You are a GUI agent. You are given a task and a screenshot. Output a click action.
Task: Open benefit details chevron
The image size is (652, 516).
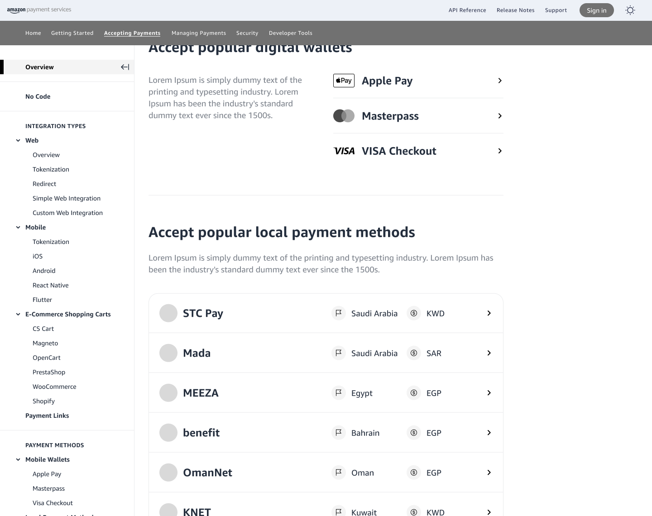(x=489, y=433)
